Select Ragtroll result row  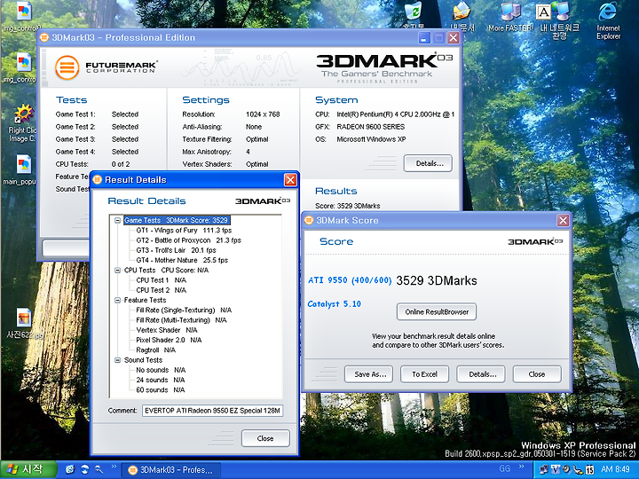pyautogui.click(x=155, y=350)
